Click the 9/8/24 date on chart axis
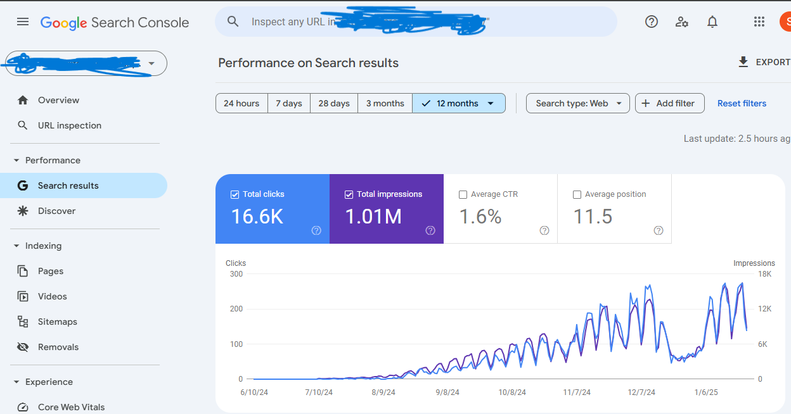 click(448, 392)
